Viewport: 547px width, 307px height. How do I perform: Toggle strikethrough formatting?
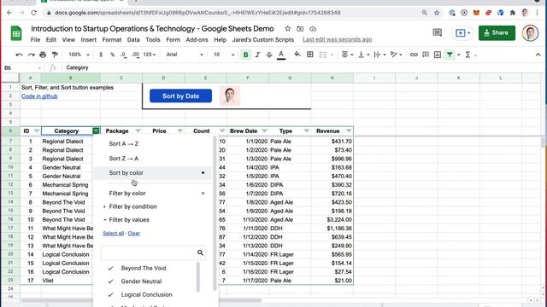(269, 55)
